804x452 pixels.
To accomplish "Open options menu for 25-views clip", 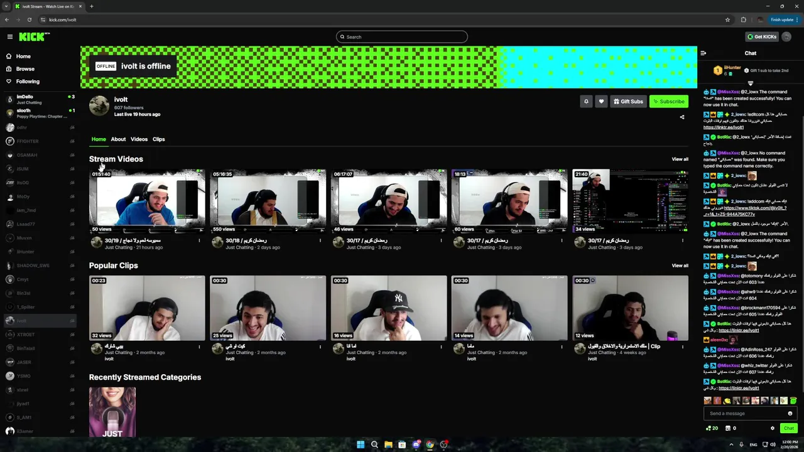I will pyautogui.click(x=320, y=347).
